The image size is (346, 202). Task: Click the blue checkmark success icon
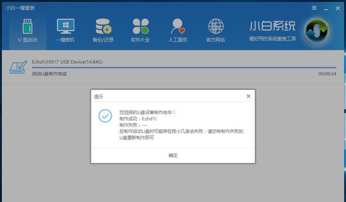click(105, 116)
